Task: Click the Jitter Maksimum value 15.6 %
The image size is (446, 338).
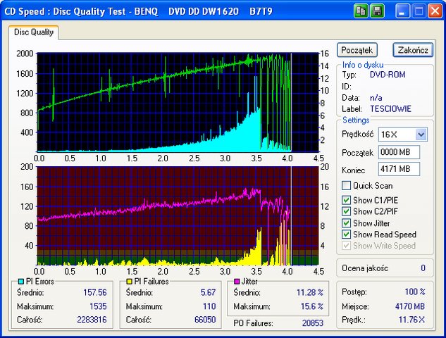Action: [x=312, y=306]
